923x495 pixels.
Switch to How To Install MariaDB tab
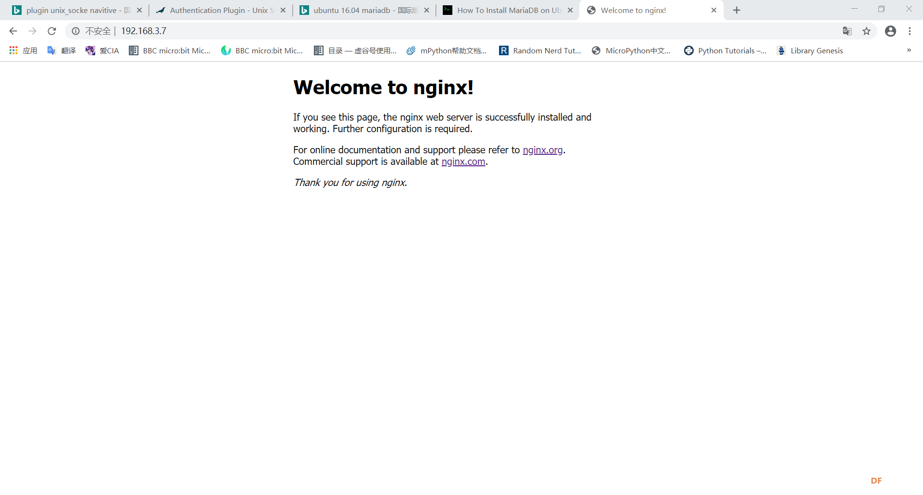pos(508,10)
